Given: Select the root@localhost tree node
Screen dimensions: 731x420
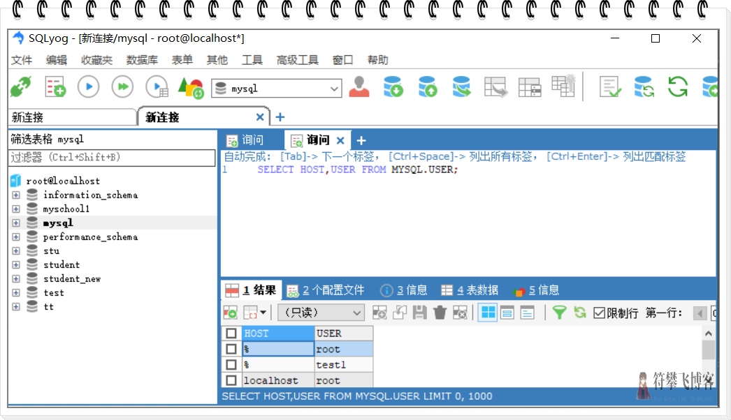Looking at the screenshot, I should [x=63, y=181].
